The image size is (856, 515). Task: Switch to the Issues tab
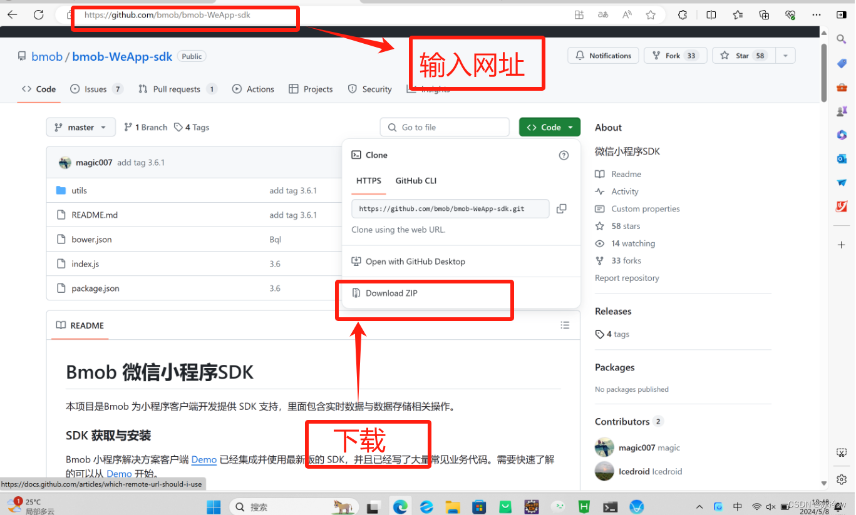(96, 89)
